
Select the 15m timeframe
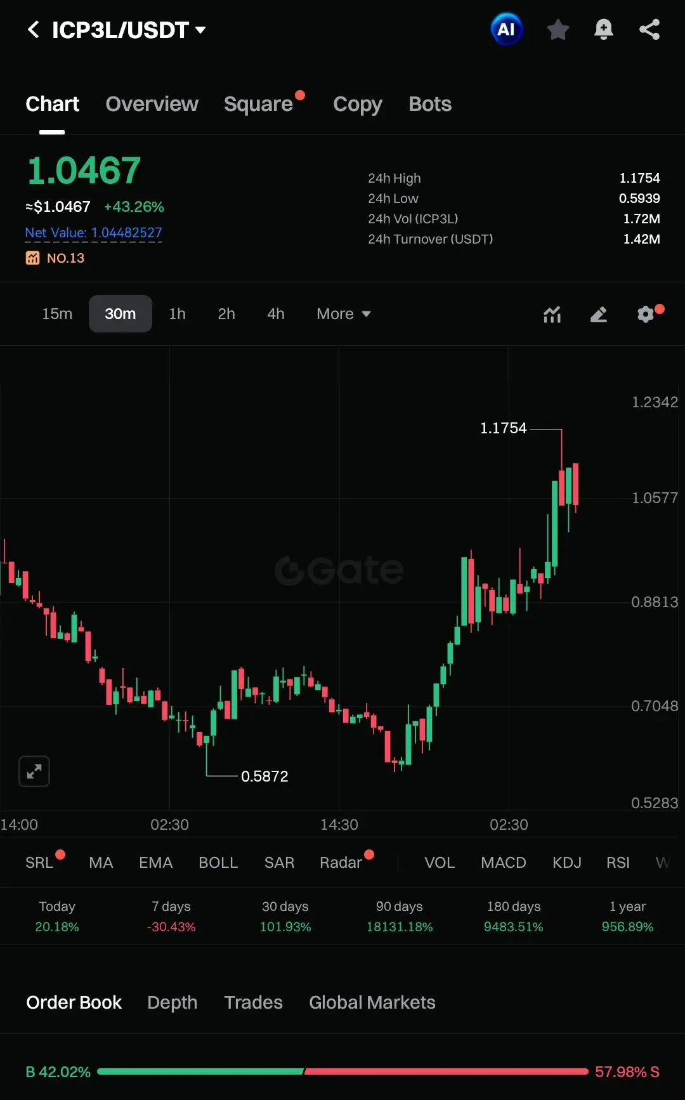pyautogui.click(x=57, y=314)
